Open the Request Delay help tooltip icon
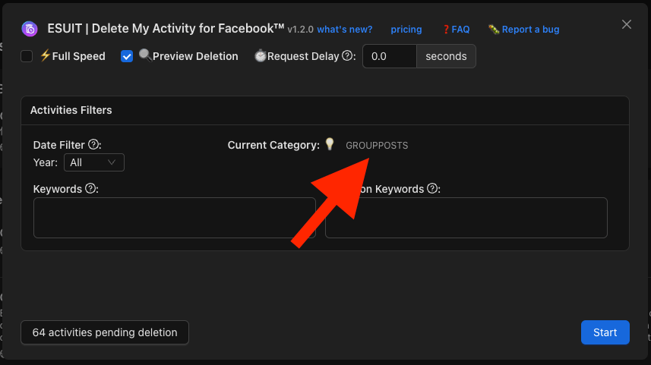This screenshot has width=651, height=365. tap(348, 56)
